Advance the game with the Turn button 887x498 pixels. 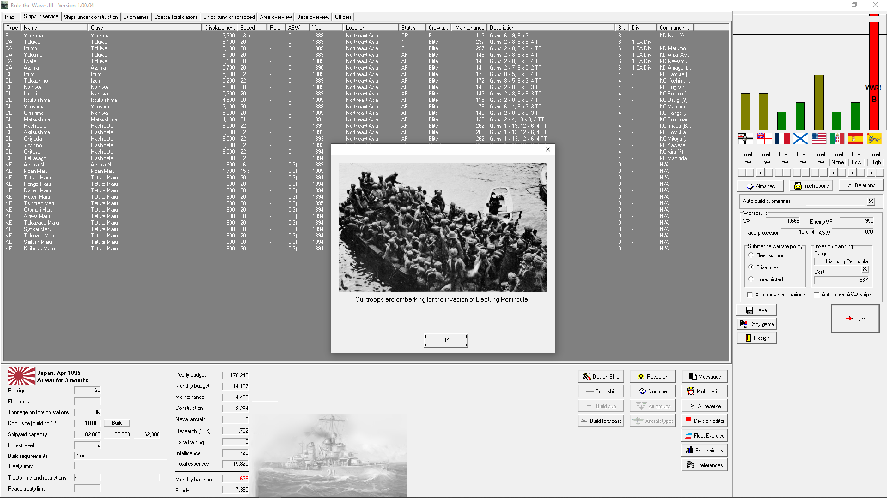click(x=855, y=319)
